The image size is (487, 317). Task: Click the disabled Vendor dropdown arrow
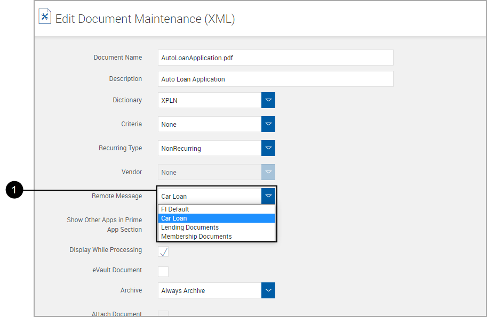(268, 172)
